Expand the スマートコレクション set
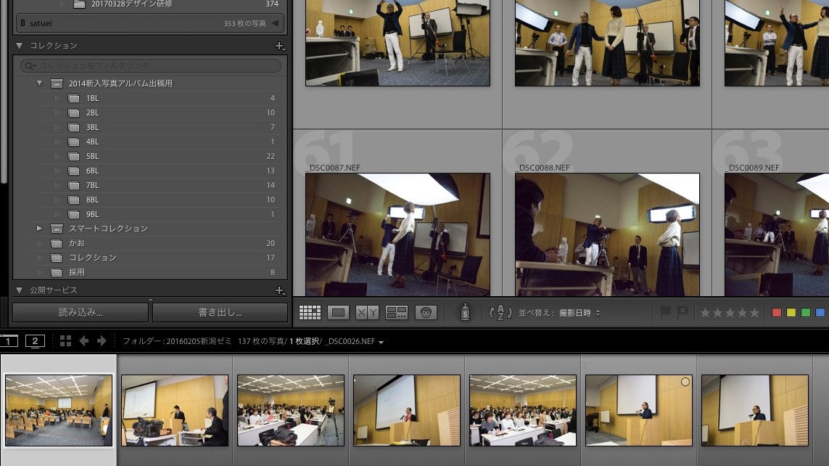The height and width of the screenshot is (466, 829). click(x=39, y=229)
